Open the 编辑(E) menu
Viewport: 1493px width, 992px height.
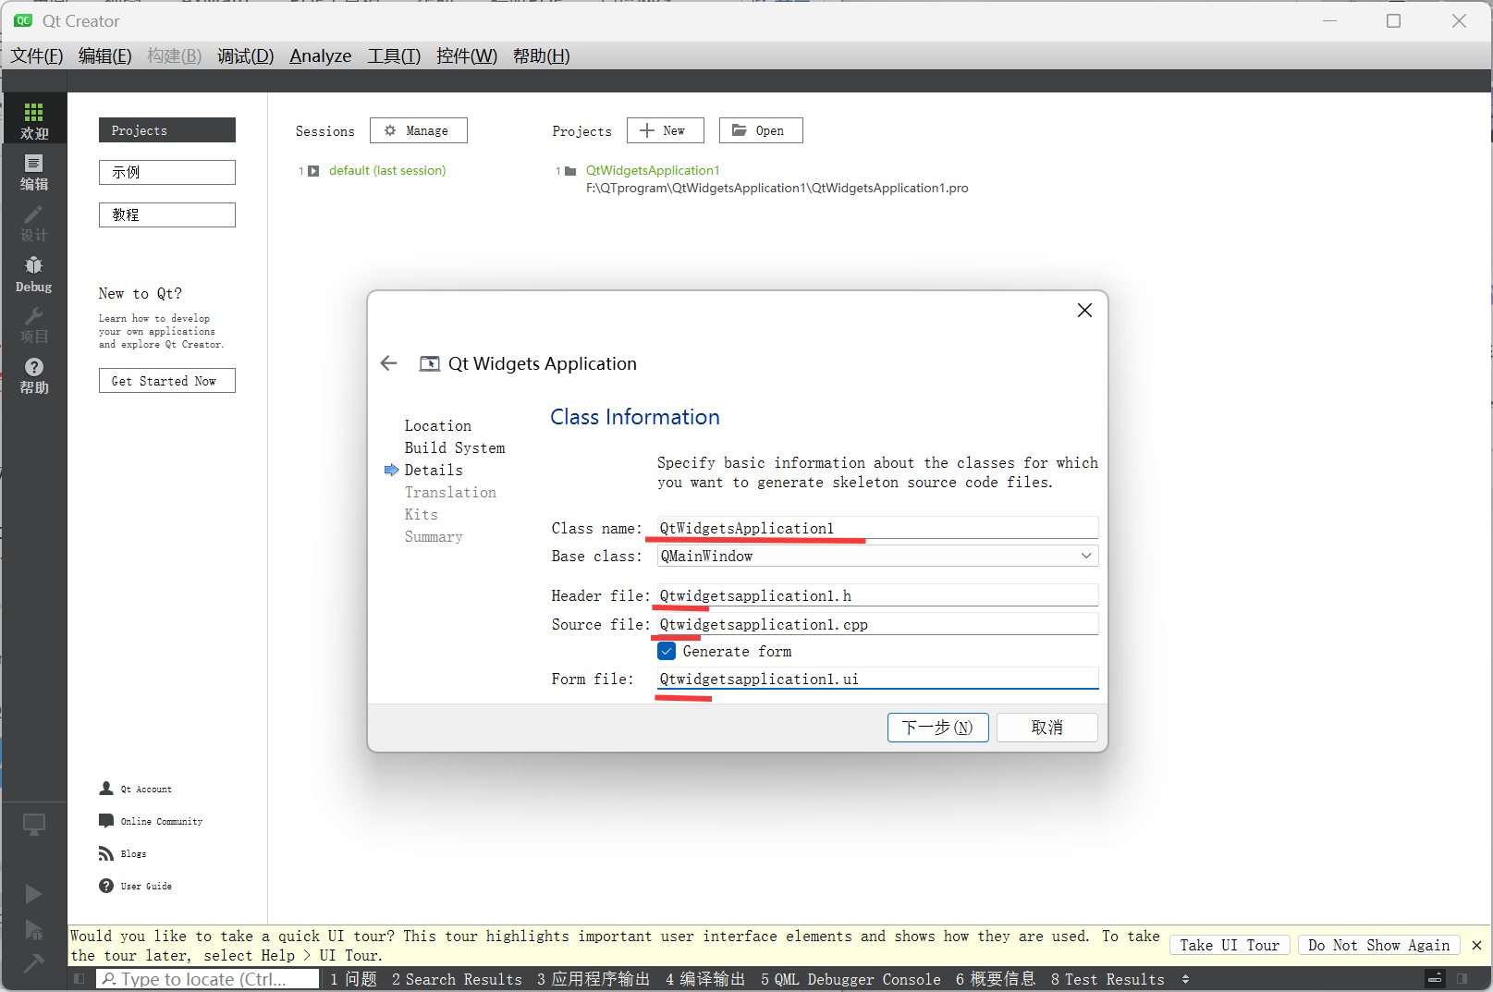[x=105, y=56]
